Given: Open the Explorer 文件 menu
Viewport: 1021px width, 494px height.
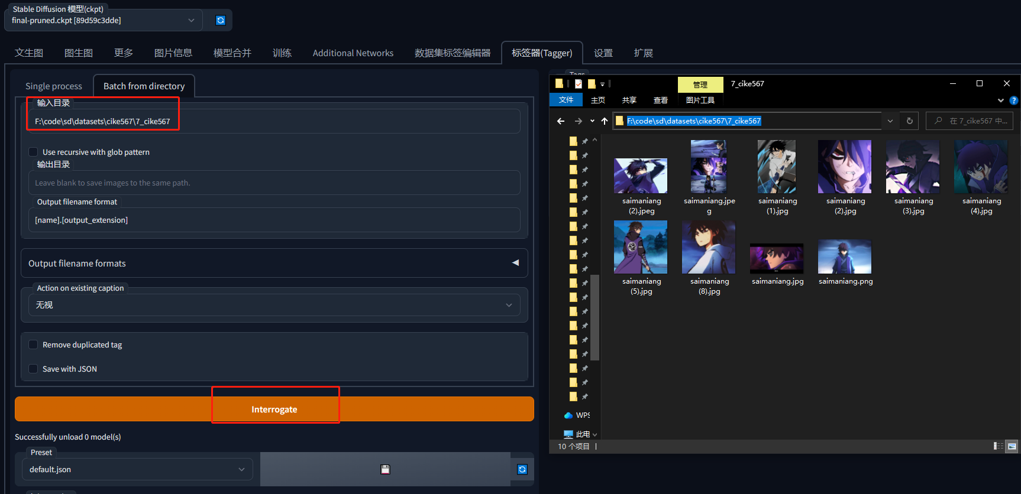Looking at the screenshot, I should [566, 100].
